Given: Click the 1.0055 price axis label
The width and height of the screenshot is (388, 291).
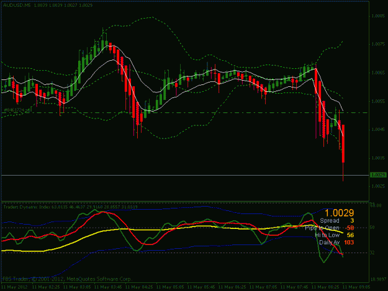Looking at the screenshot, I should pyautogui.click(x=378, y=101).
